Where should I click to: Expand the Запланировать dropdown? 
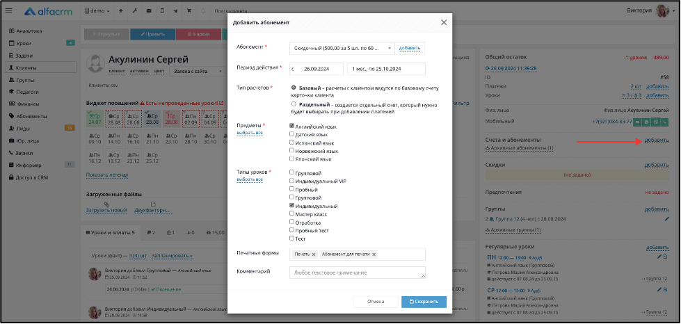tap(173, 256)
